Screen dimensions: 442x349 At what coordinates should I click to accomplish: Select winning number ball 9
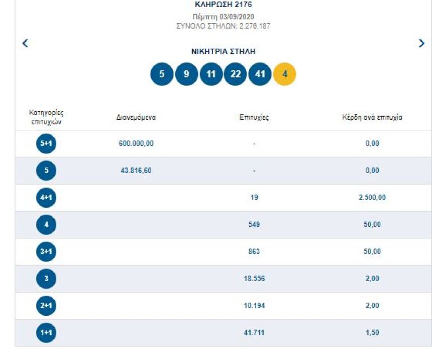tap(186, 73)
